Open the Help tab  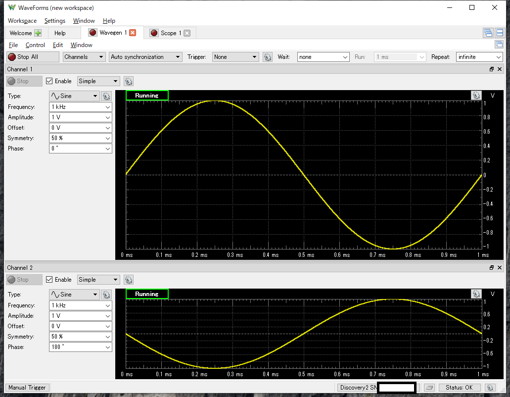pyautogui.click(x=64, y=33)
